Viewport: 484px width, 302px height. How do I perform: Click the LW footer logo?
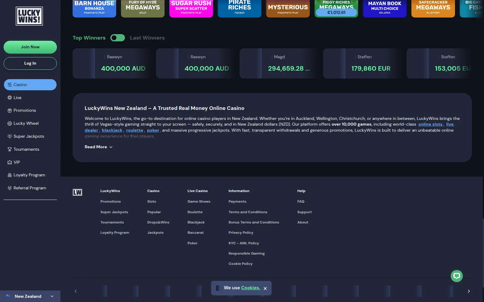[77, 192]
